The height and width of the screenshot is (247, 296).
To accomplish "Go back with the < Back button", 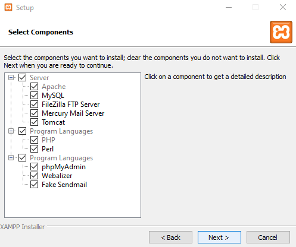I will [x=170, y=237].
